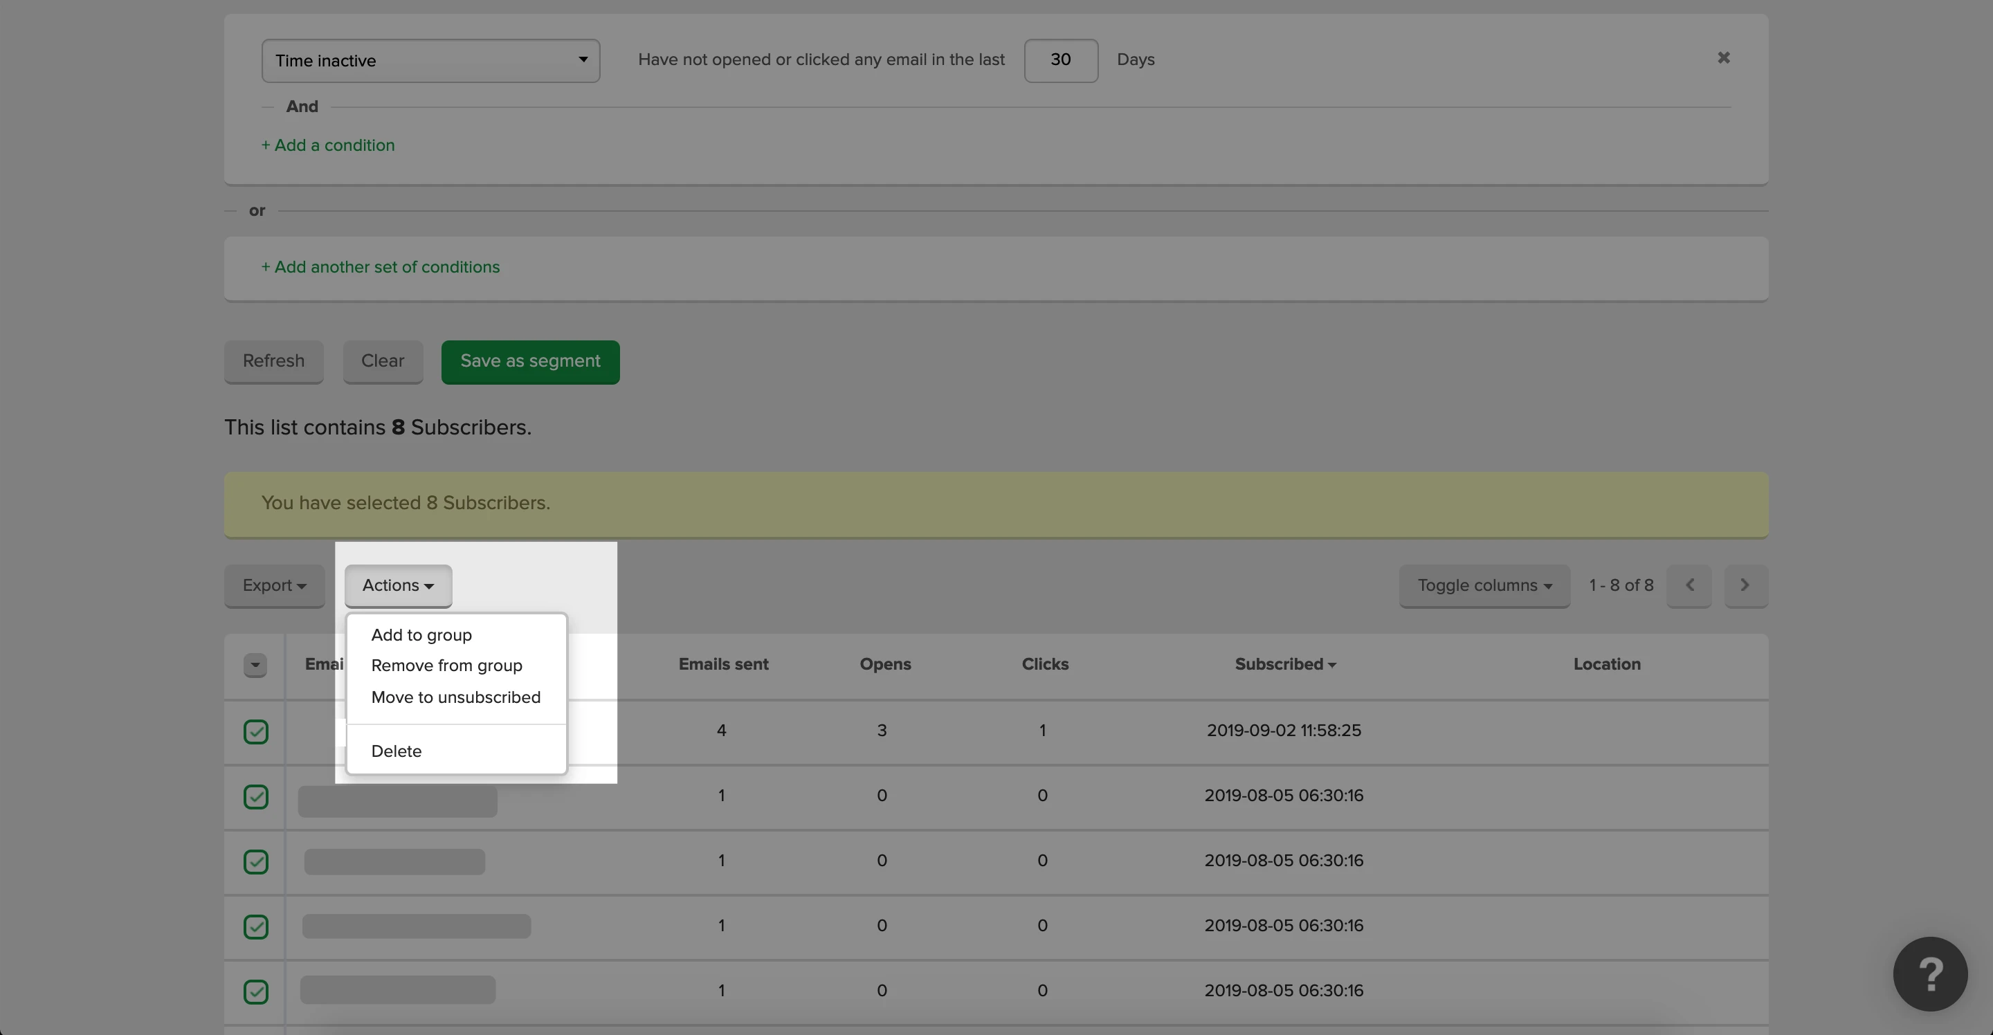Click the Save as segment button
The image size is (1993, 1035).
[530, 361]
